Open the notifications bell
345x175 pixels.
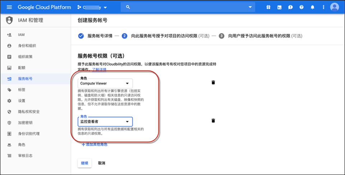click(x=312, y=7)
